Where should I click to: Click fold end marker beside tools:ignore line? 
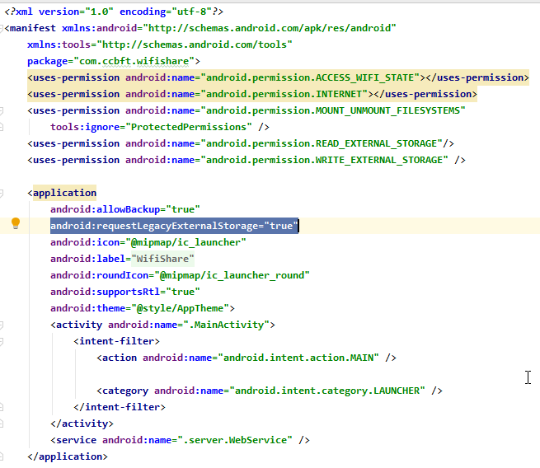click(x=2, y=128)
